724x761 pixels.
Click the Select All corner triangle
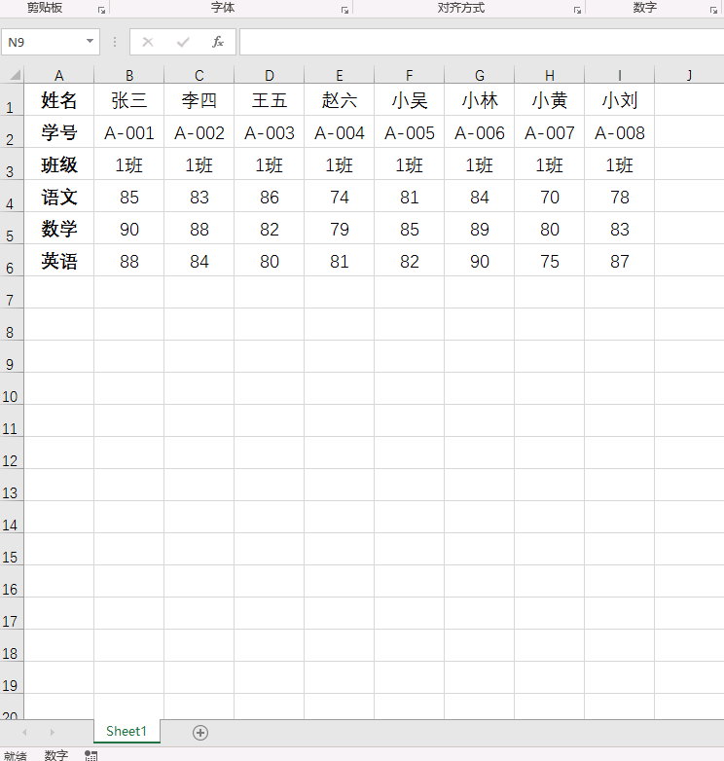[x=15, y=75]
